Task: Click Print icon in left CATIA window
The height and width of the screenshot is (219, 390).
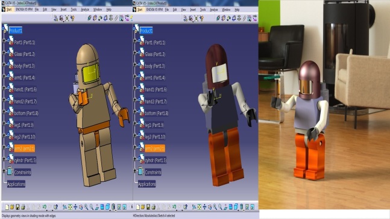Action: coord(23,207)
